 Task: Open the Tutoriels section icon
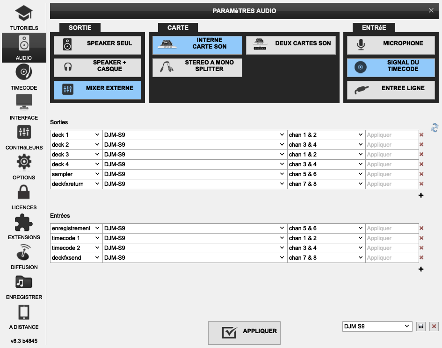[24, 17]
